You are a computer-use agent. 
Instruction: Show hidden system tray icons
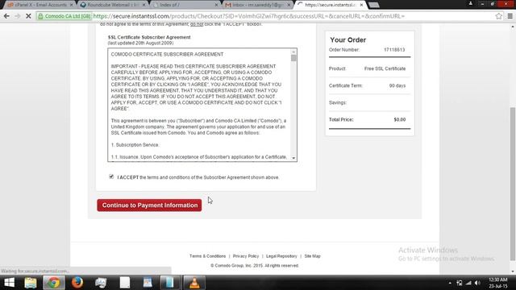pos(450,283)
